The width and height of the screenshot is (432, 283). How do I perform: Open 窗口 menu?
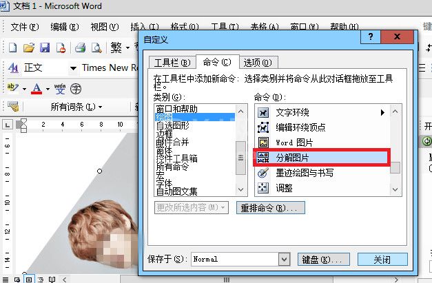tap(305, 27)
